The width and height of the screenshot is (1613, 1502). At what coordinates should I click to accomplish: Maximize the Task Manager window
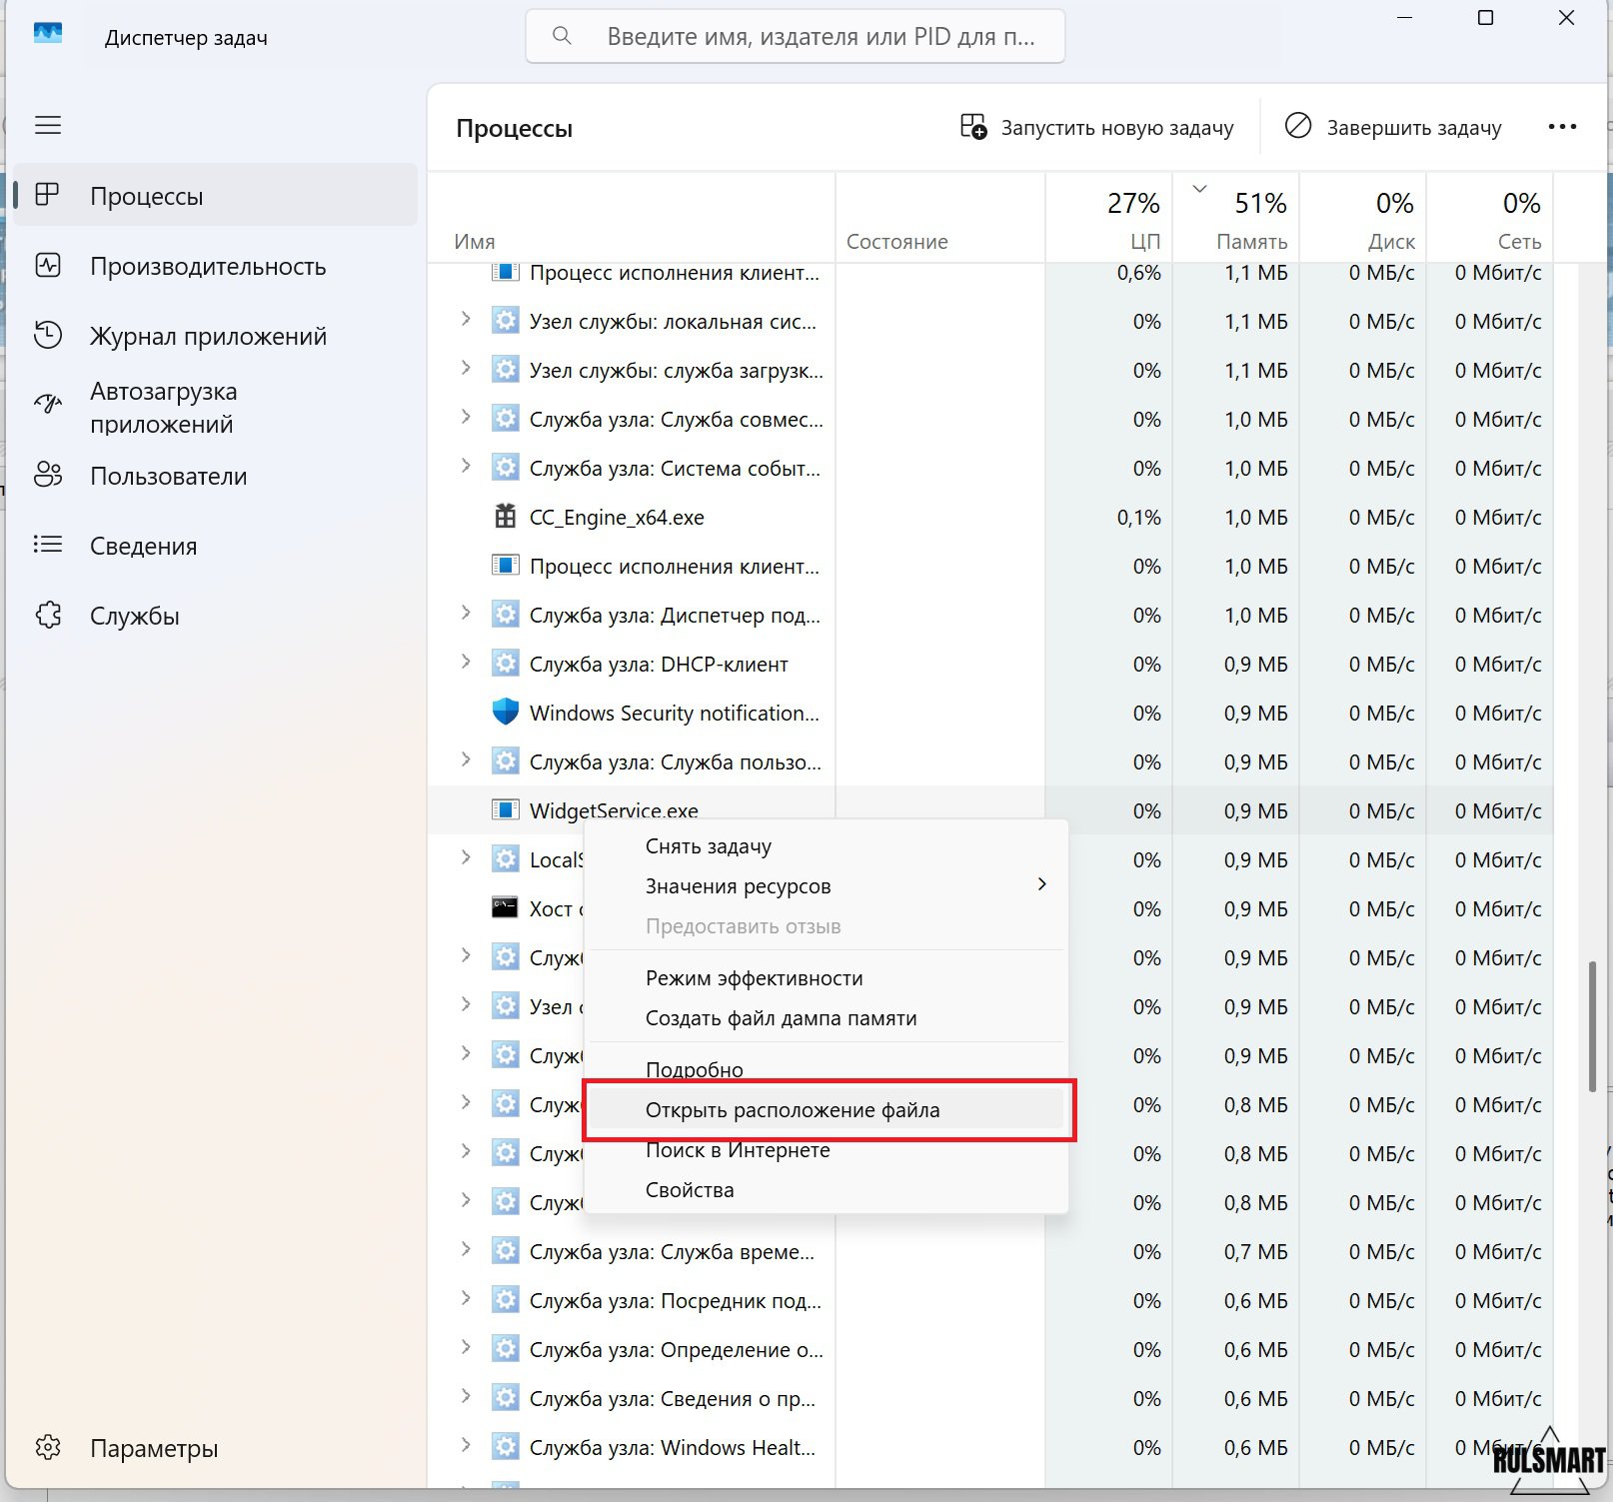pos(1485,18)
